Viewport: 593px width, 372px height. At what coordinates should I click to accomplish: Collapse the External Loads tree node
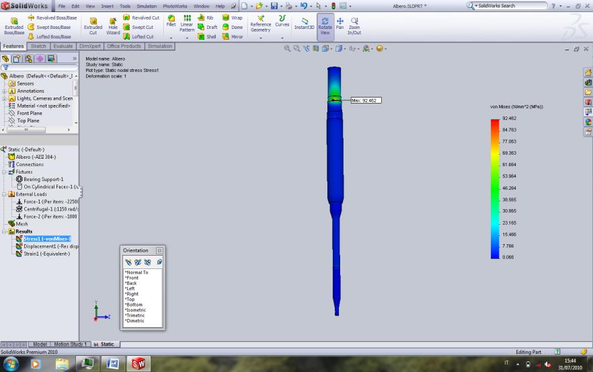point(4,194)
